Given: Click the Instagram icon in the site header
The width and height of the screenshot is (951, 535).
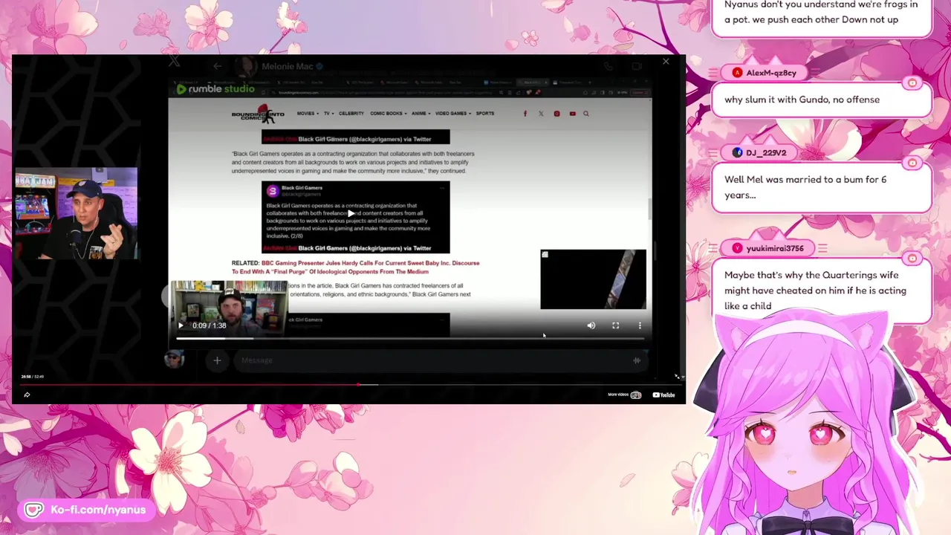Looking at the screenshot, I should pos(556,114).
